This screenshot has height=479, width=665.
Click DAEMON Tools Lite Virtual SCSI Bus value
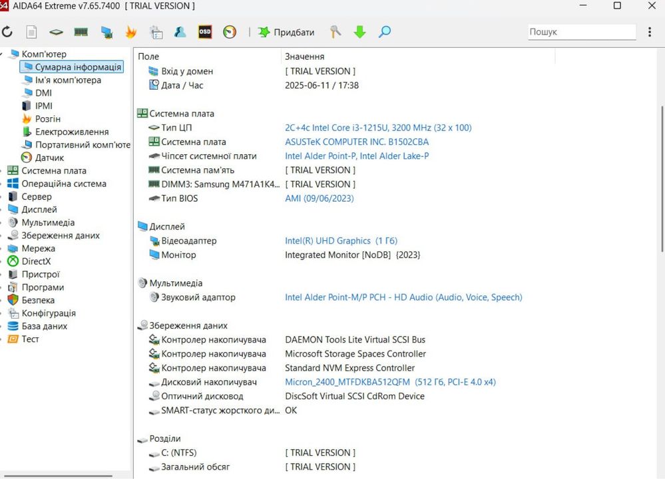pyautogui.click(x=355, y=339)
